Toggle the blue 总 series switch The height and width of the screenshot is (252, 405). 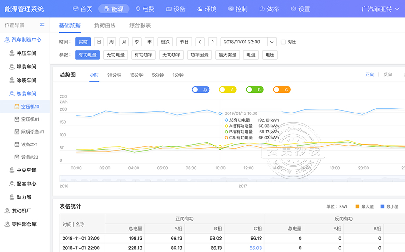tap(201, 90)
